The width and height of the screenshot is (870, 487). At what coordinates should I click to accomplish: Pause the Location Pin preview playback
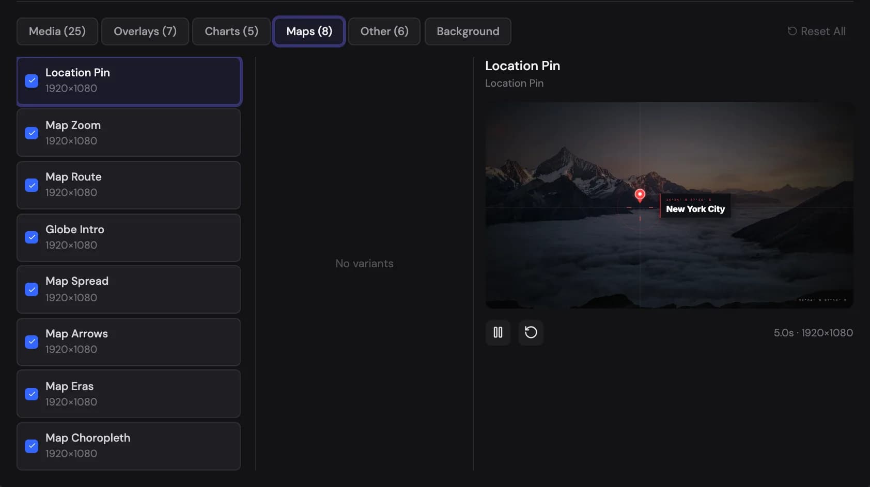[498, 332]
